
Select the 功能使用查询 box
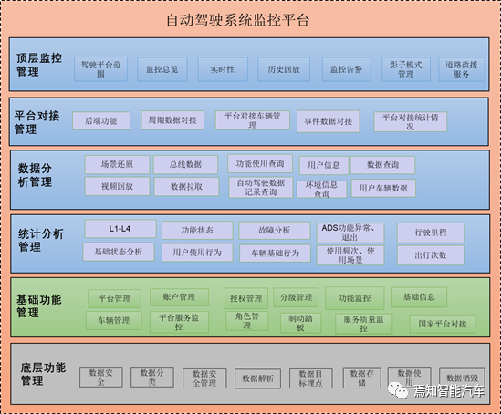click(260, 164)
